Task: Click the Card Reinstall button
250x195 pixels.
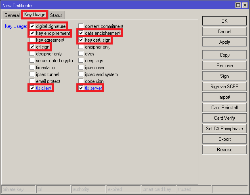Action: (x=224, y=108)
